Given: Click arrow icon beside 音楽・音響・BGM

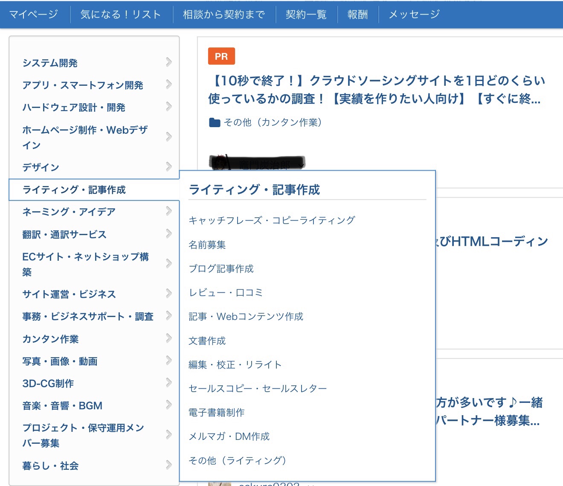Looking at the screenshot, I should coord(169,405).
